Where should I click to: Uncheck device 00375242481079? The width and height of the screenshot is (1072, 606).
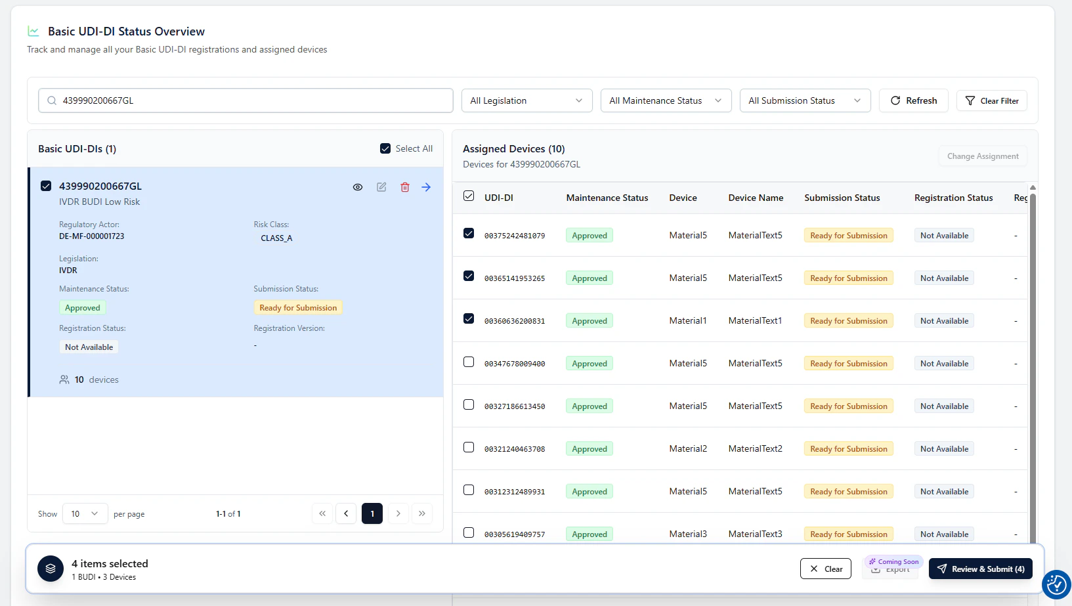[469, 233]
